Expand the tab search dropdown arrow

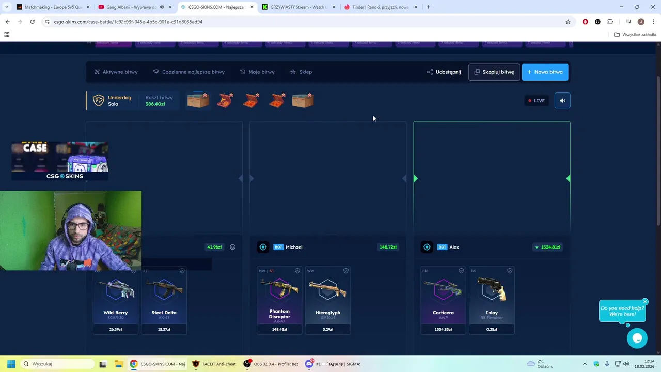pyautogui.click(x=7, y=7)
